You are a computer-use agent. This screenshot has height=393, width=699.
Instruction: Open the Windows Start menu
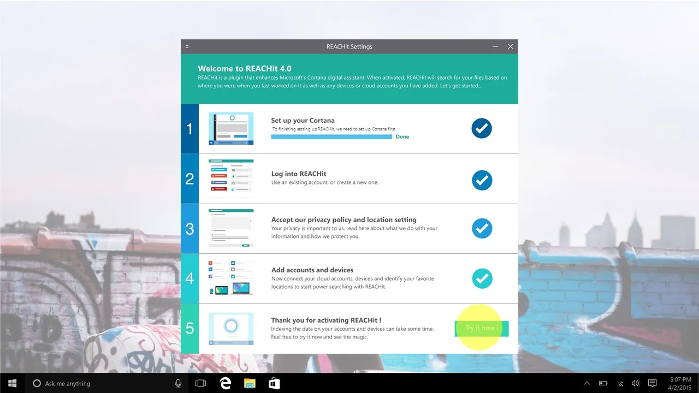coord(13,383)
